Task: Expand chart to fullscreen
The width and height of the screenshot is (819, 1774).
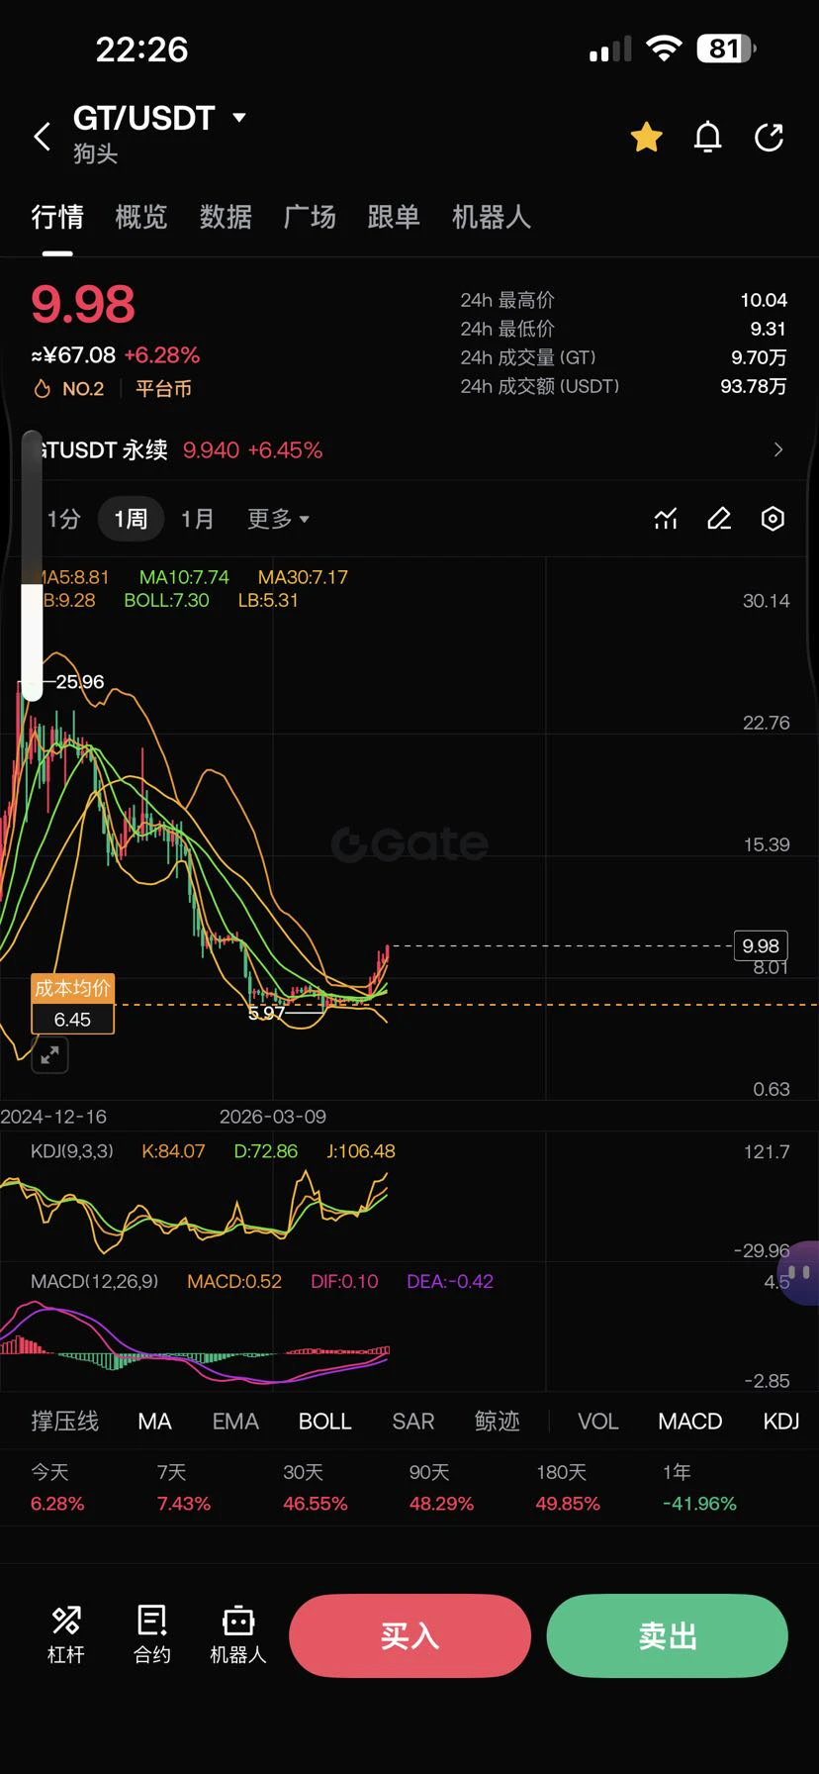Action: pyautogui.click(x=49, y=1055)
